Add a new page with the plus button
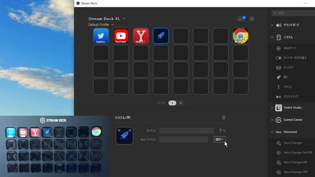The width and height of the screenshot is (315, 177). (x=181, y=103)
